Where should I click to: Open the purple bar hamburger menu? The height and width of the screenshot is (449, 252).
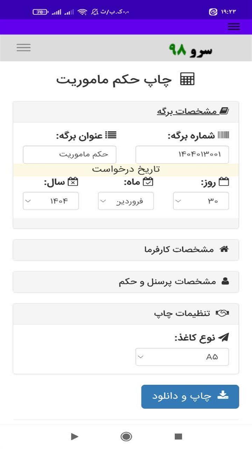coord(234,27)
